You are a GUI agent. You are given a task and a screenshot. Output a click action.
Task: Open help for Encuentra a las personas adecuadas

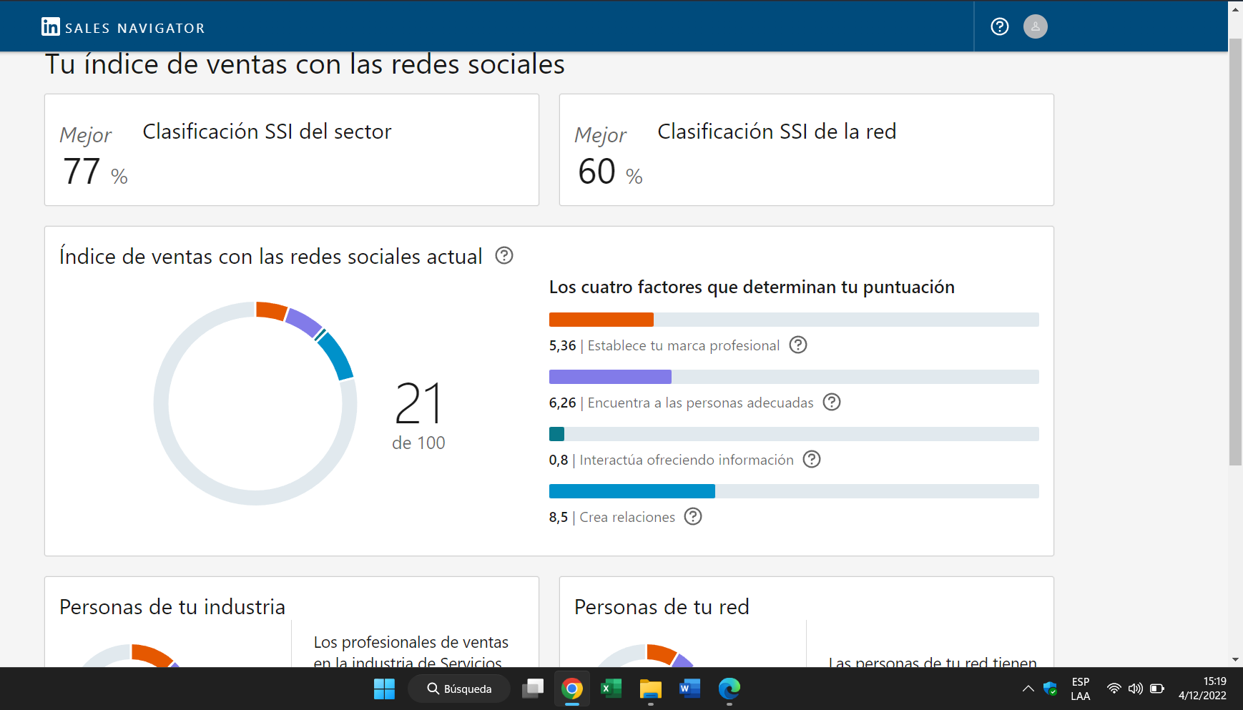[x=832, y=402]
